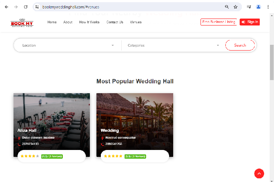
Task: Open Contact Us in navigation
Action: [115, 22]
